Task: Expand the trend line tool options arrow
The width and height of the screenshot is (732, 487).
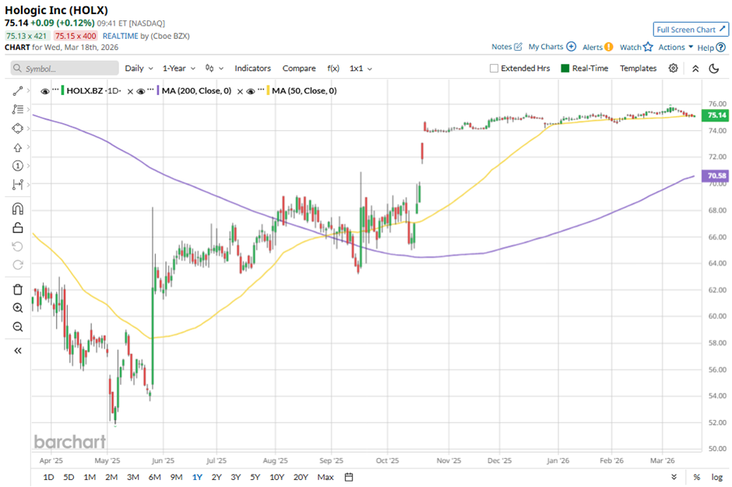Action: tap(29, 91)
